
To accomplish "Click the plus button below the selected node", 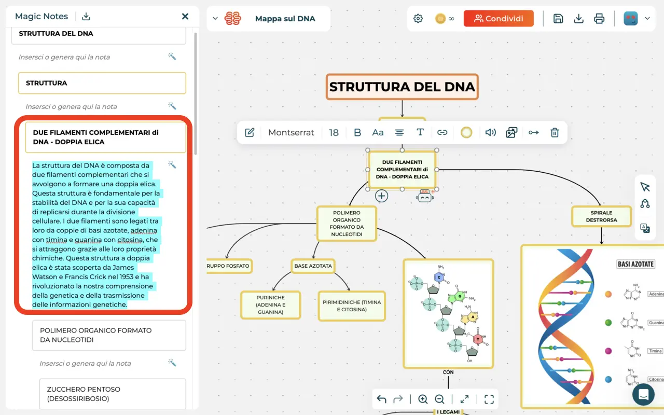I will (381, 196).
